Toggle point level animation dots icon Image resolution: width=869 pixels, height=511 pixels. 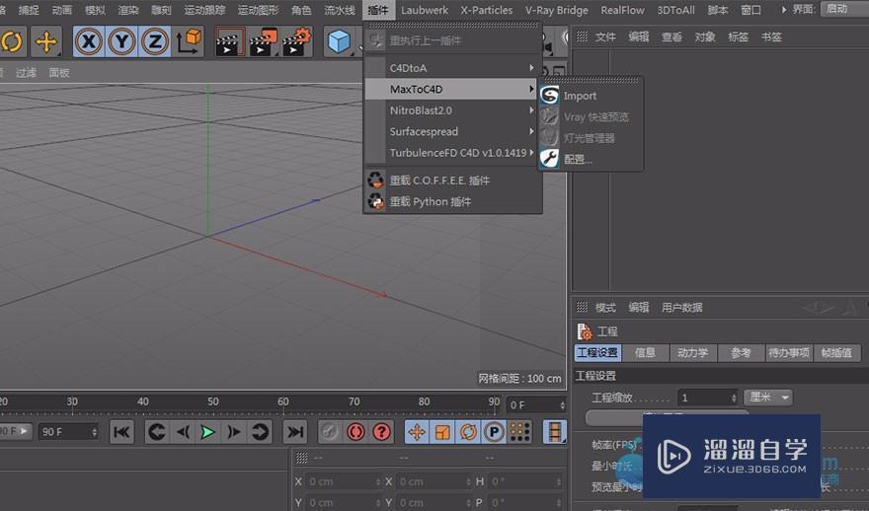pos(519,432)
